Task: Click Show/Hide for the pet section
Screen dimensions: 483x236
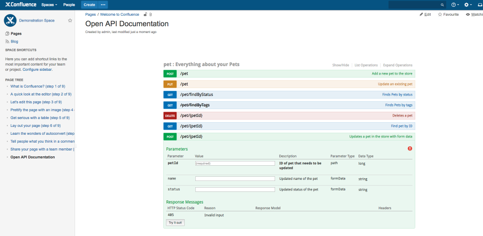Action: pyautogui.click(x=341, y=65)
